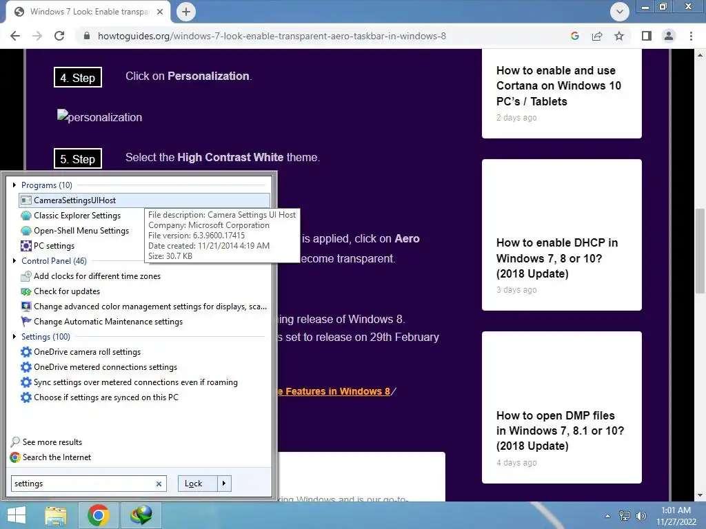Collapse the Settings (100) group

click(14, 336)
